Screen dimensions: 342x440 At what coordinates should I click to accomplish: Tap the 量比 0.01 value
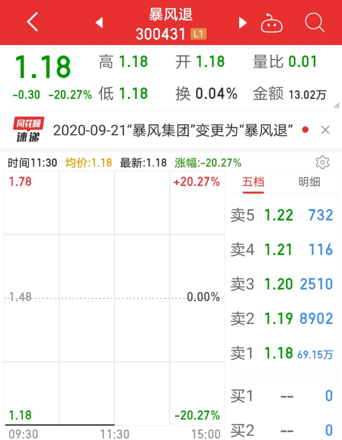[x=285, y=62]
